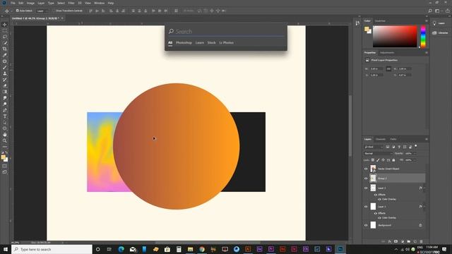Screen dimensions: 452x254
Task: Create new group folder icon in Layers
Action: tap(408, 241)
